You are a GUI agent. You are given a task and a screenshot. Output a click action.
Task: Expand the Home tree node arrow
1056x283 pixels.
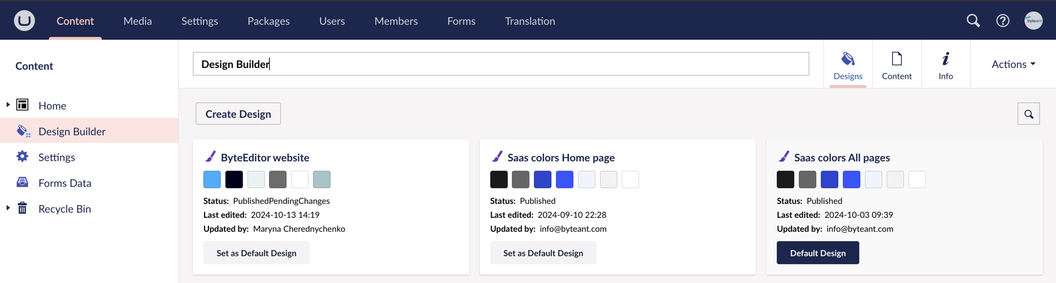click(x=8, y=105)
